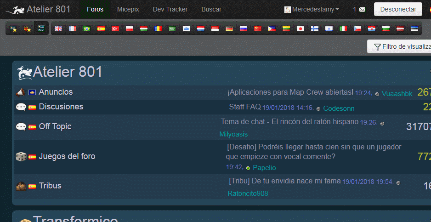Switch to the Arabic green flag community
The image size is (431, 222).
172,28
